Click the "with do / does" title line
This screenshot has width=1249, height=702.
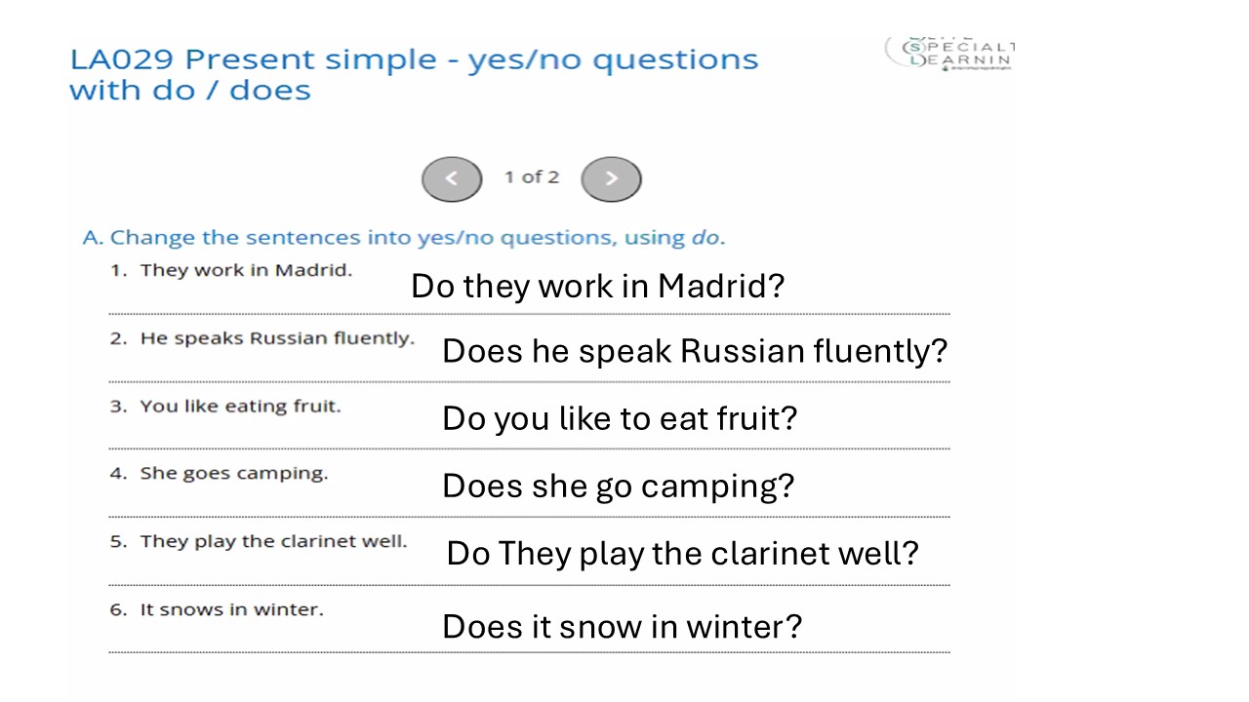click(x=190, y=91)
